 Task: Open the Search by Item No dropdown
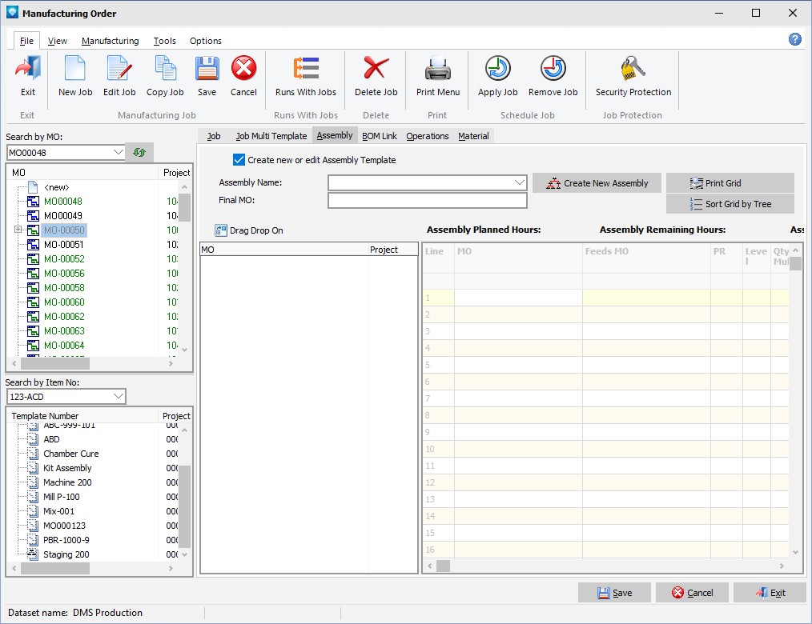[x=119, y=397]
